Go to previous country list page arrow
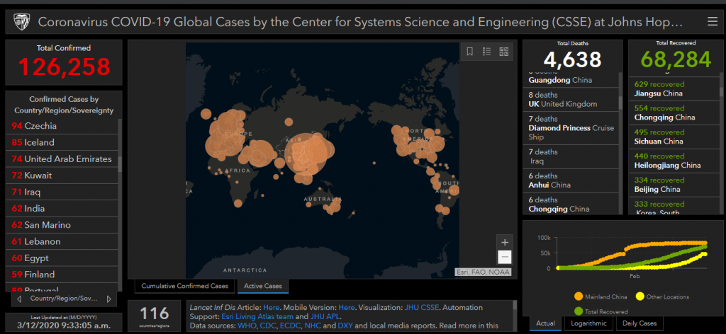This screenshot has width=726, height=334. [x=19, y=299]
